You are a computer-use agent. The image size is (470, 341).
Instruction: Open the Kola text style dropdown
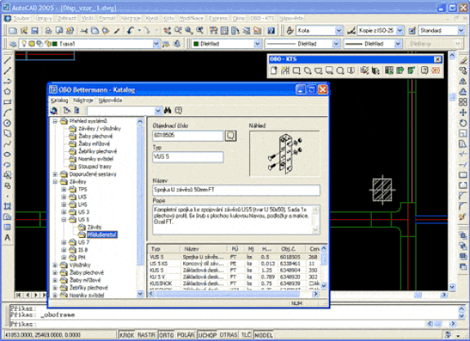tap(338, 30)
